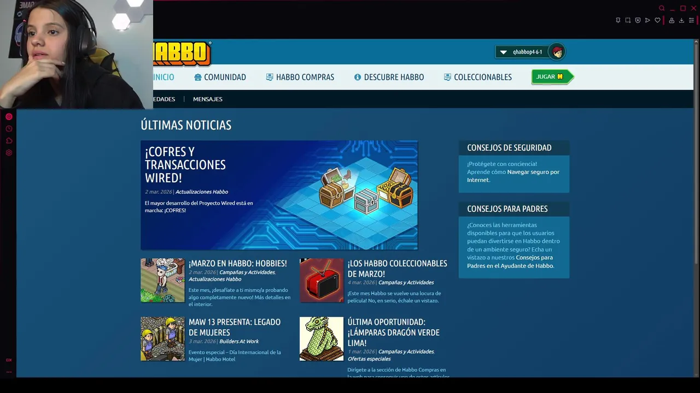
Task: Click the Habbo logo
Action: coord(182,53)
